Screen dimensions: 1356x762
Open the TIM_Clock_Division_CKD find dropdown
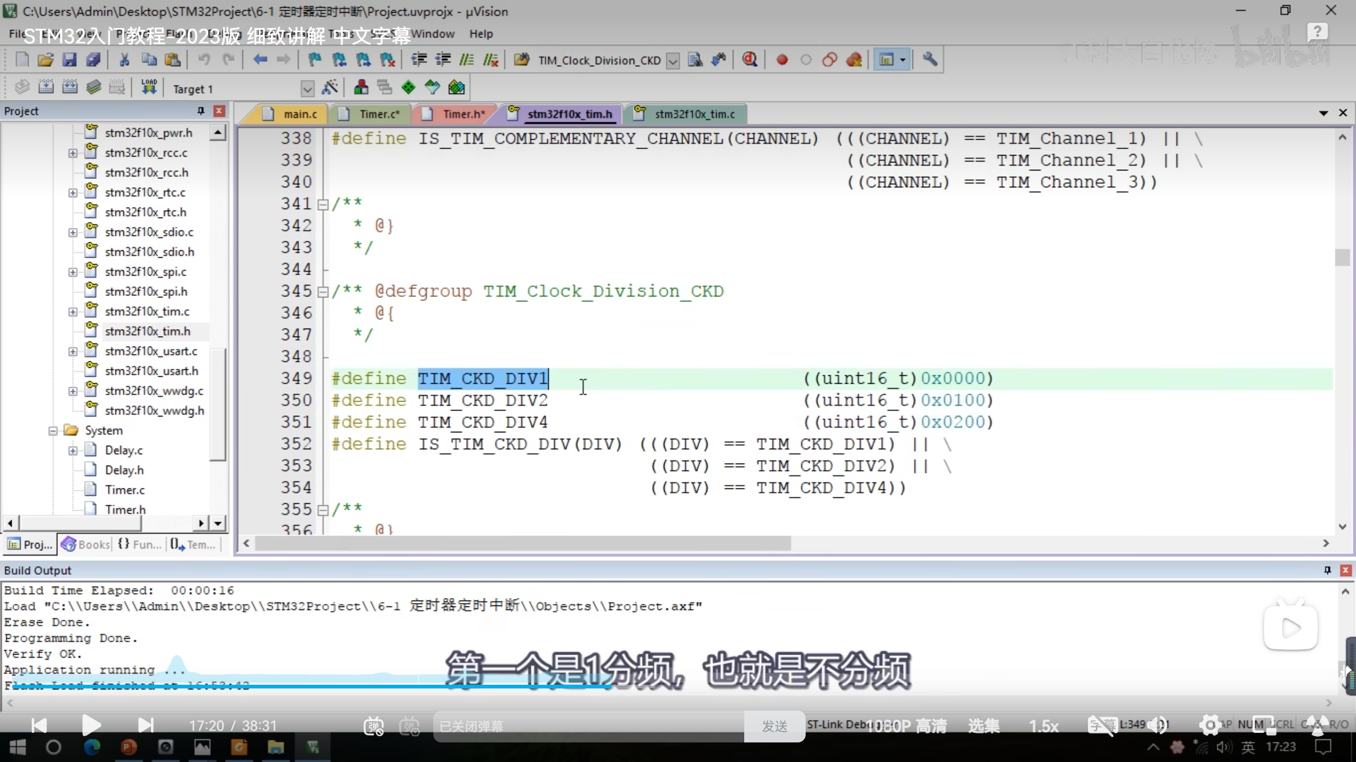coord(673,61)
